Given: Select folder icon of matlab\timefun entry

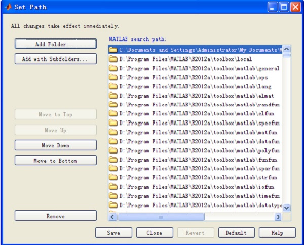Looking at the screenshot, I should point(113,196).
